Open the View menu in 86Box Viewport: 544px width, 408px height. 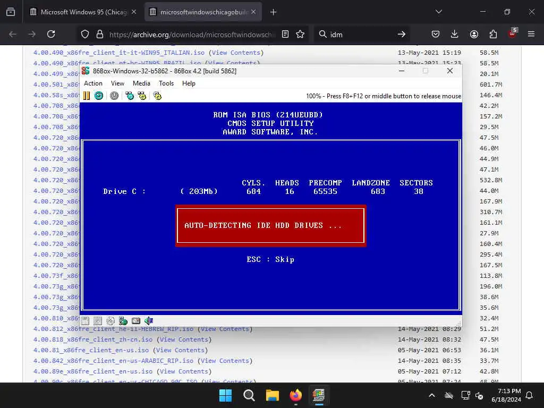click(117, 83)
